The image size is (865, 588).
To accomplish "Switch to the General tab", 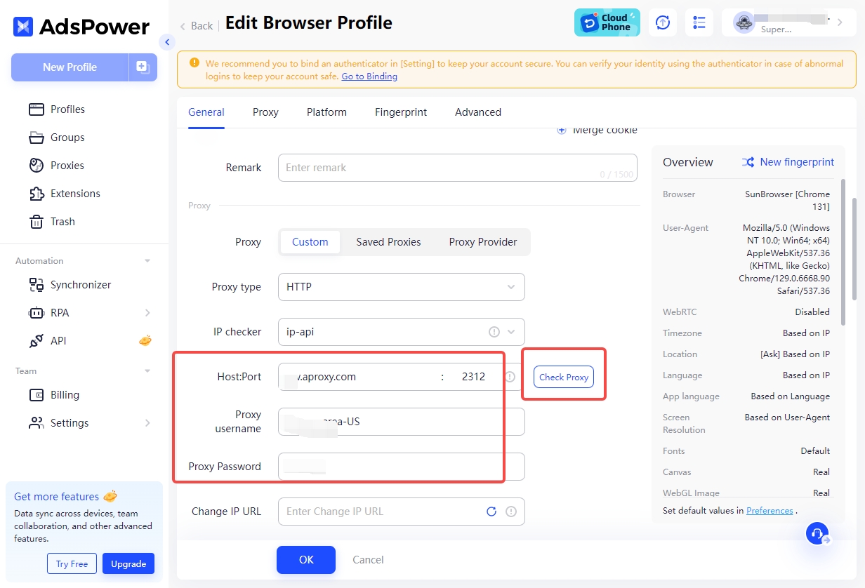I will (x=206, y=112).
